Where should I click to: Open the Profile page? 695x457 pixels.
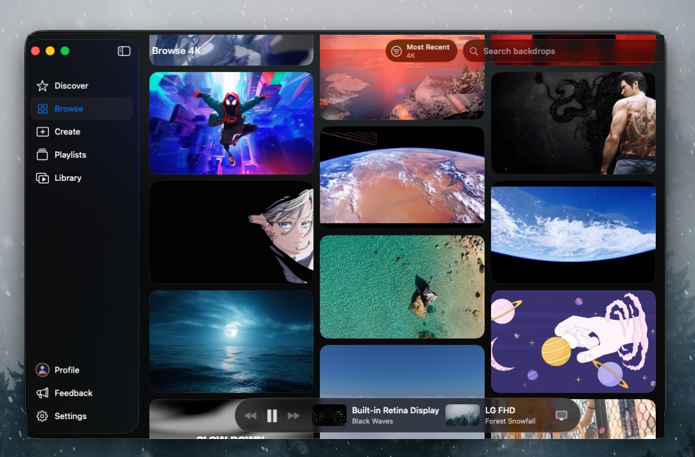pyautogui.click(x=67, y=369)
